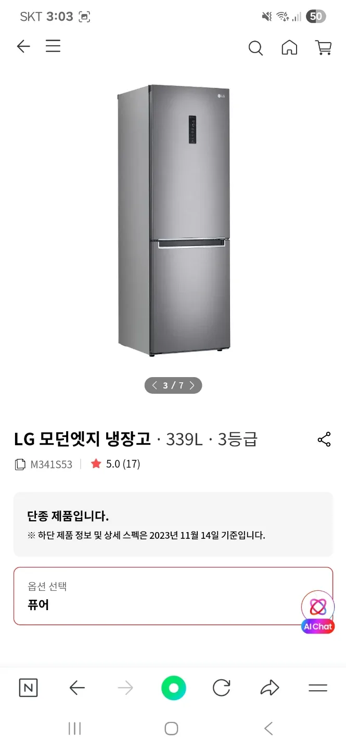Tap the refrigerator product image

tap(174, 221)
